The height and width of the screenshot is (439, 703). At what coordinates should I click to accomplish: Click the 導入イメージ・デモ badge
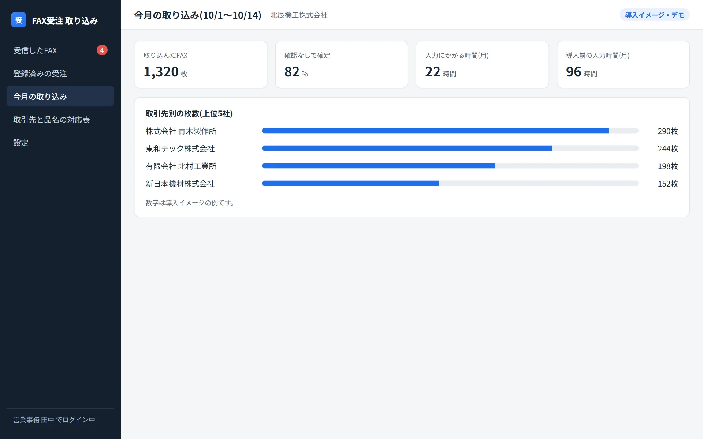(x=654, y=15)
